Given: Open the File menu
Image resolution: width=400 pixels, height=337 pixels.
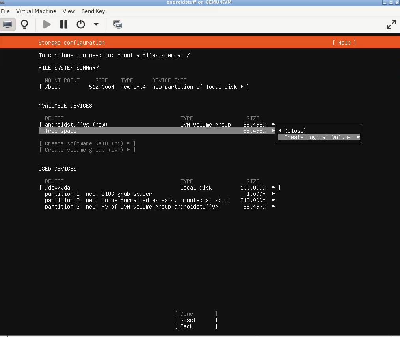Looking at the screenshot, I should [6, 11].
